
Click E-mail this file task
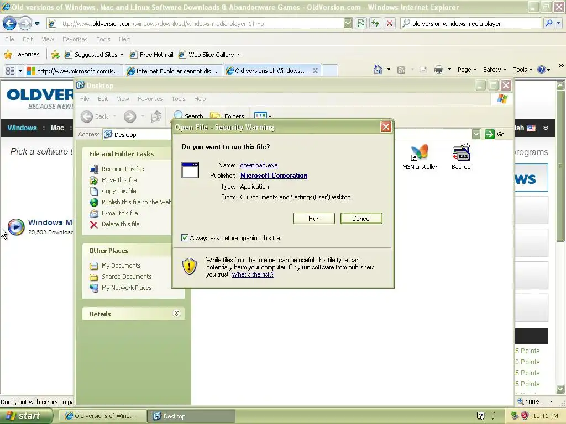(119, 213)
